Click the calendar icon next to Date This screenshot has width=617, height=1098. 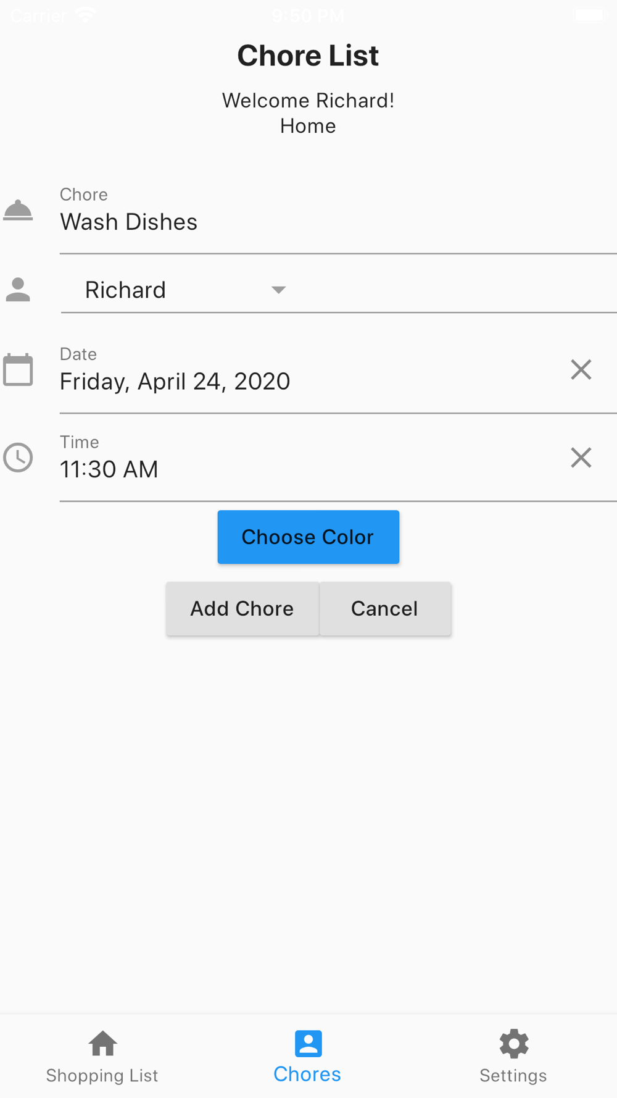(18, 370)
